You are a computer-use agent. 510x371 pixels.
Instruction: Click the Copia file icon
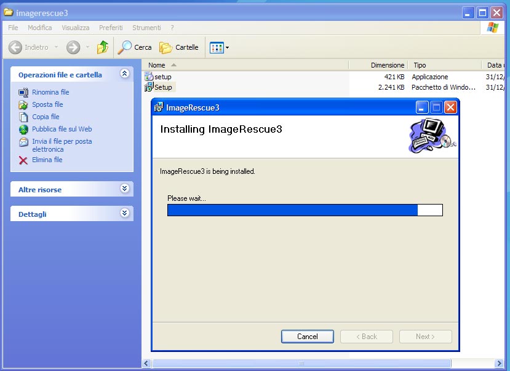tap(23, 117)
